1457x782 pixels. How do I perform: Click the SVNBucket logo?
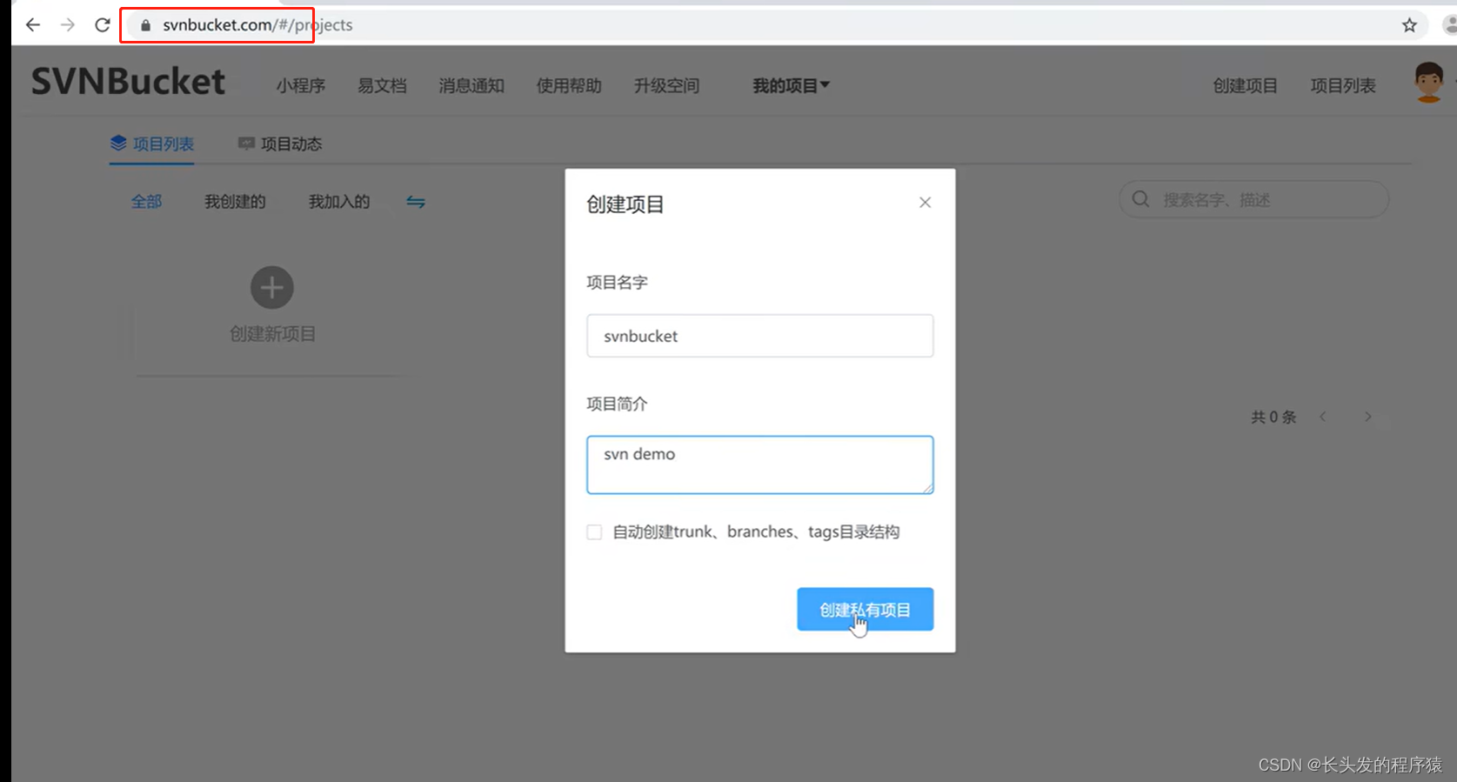click(x=129, y=82)
